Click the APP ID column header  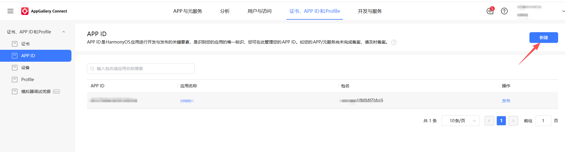click(97, 86)
